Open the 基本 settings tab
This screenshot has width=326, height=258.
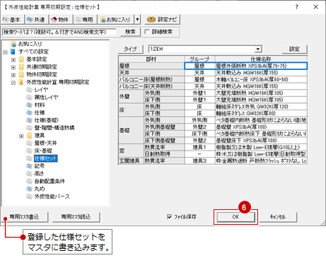(x=13, y=20)
